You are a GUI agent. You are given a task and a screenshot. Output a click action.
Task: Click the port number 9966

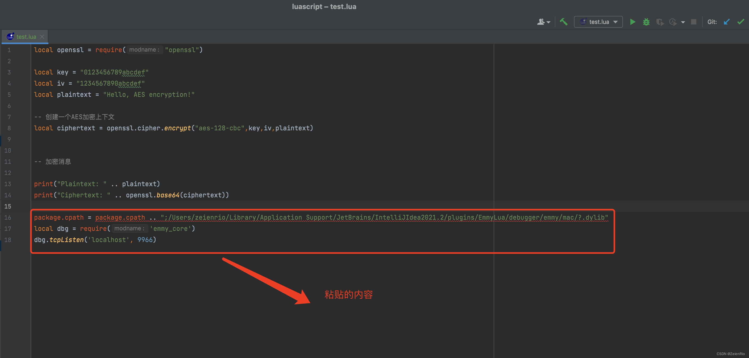pos(145,240)
